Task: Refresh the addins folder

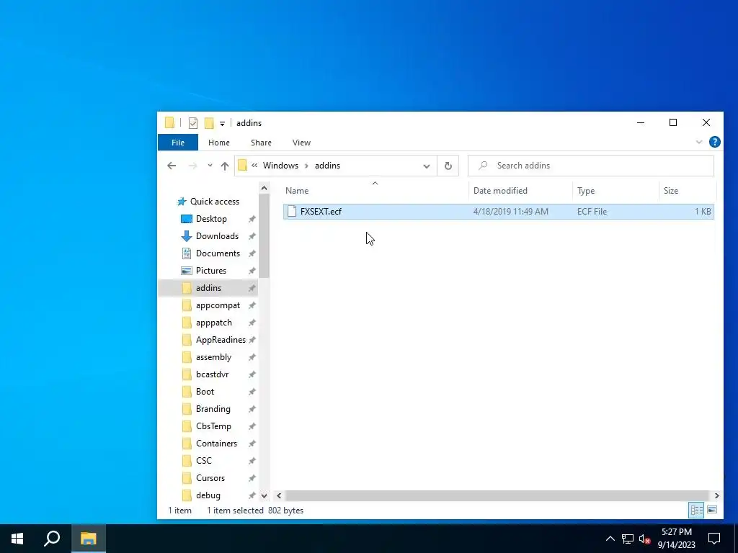Action: [448, 166]
